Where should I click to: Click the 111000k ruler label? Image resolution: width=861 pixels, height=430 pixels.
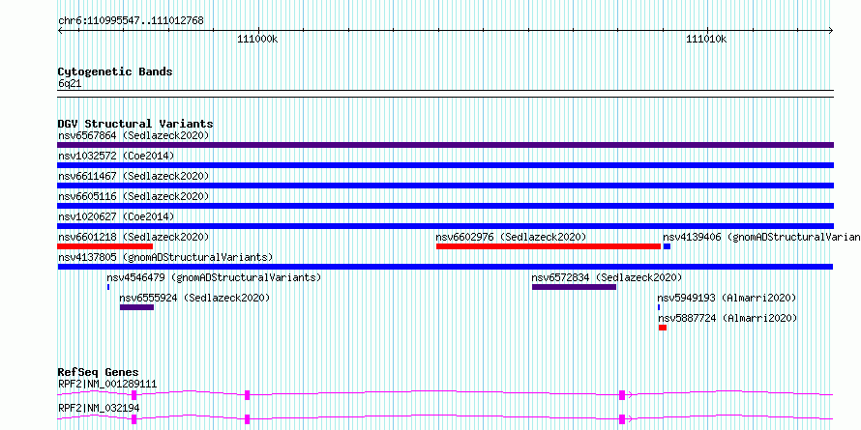257,39
